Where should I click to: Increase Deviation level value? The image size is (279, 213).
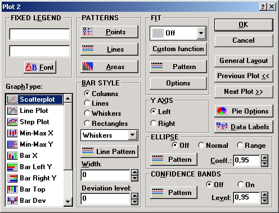(134, 196)
